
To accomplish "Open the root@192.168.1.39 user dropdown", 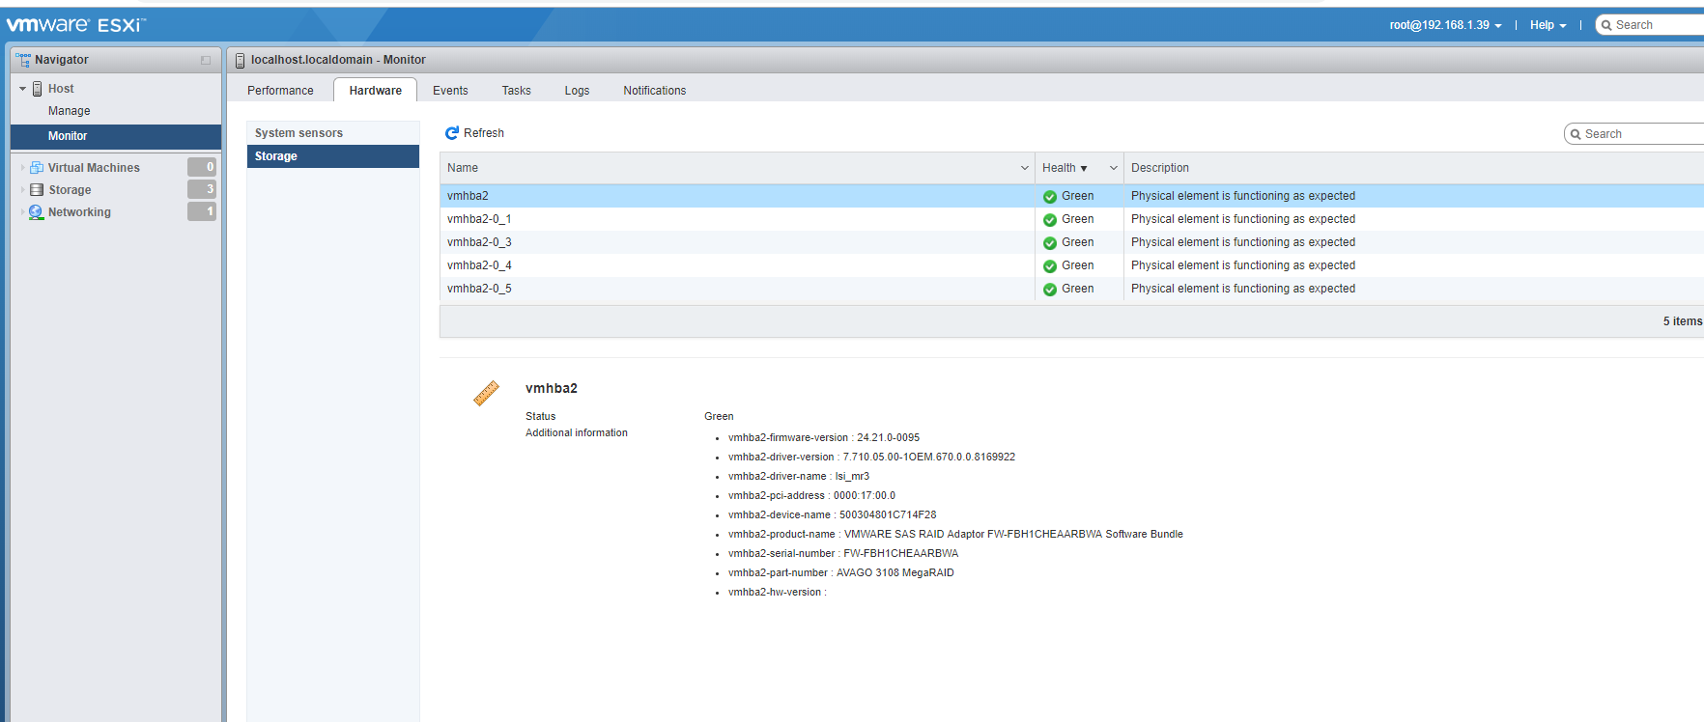I will click(1445, 25).
